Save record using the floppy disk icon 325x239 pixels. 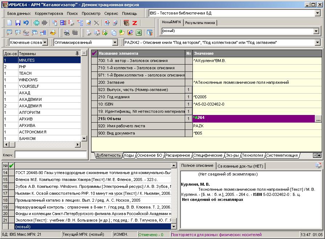click(18, 23)
